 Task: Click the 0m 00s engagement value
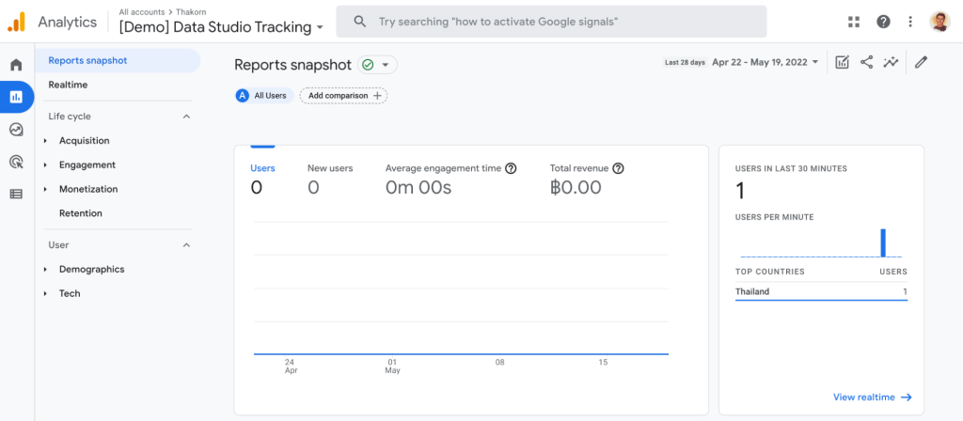[x=418, y=188]
